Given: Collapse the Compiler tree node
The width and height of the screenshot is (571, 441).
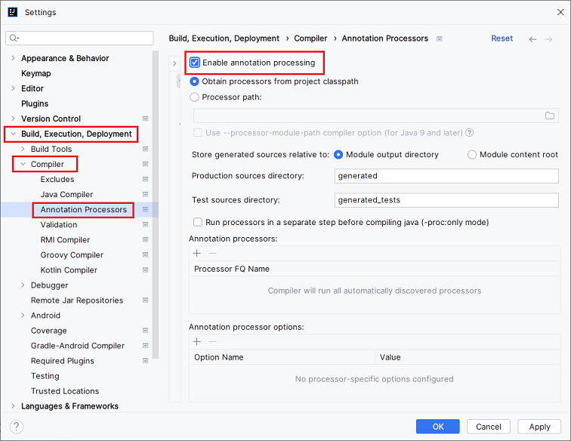Looking at the screenshot, I should click(23, 164).
